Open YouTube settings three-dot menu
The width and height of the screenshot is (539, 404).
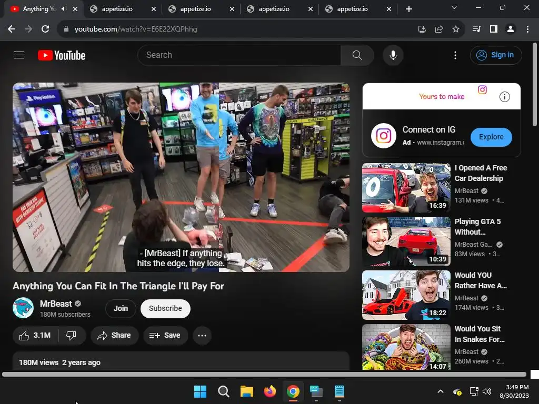[455, 55]
